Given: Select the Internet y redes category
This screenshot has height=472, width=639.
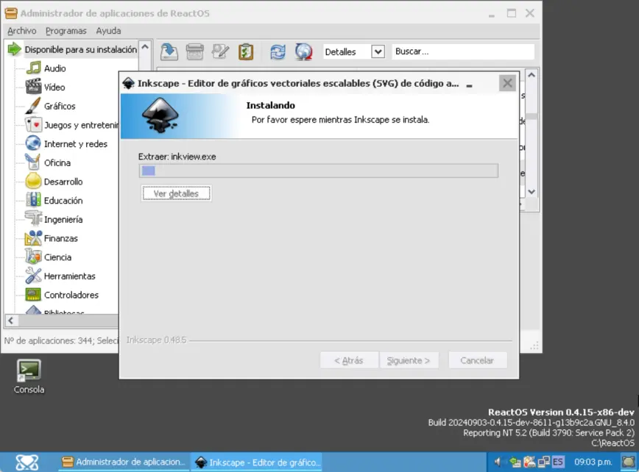Looking at the screenshot, I should (75, 144).
